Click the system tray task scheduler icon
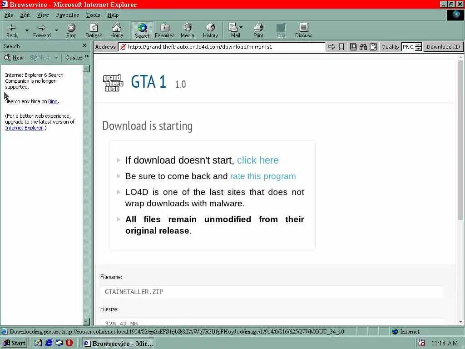This screenshot has height=349, width=465. click(x=421, y=343)
